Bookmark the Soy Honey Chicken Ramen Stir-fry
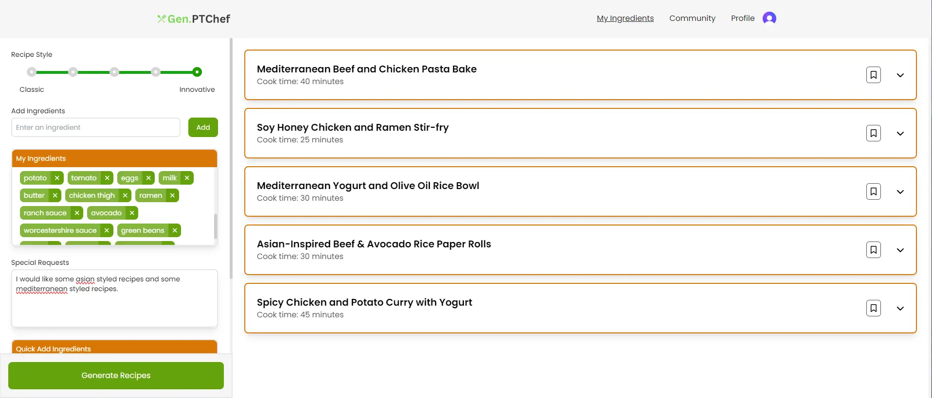 point(873,133)
